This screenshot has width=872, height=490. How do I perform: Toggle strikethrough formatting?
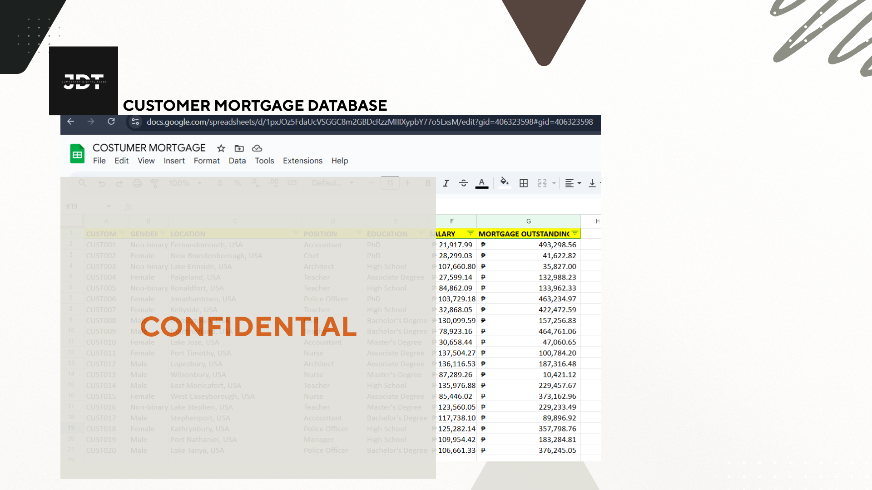tap(463, 183)
